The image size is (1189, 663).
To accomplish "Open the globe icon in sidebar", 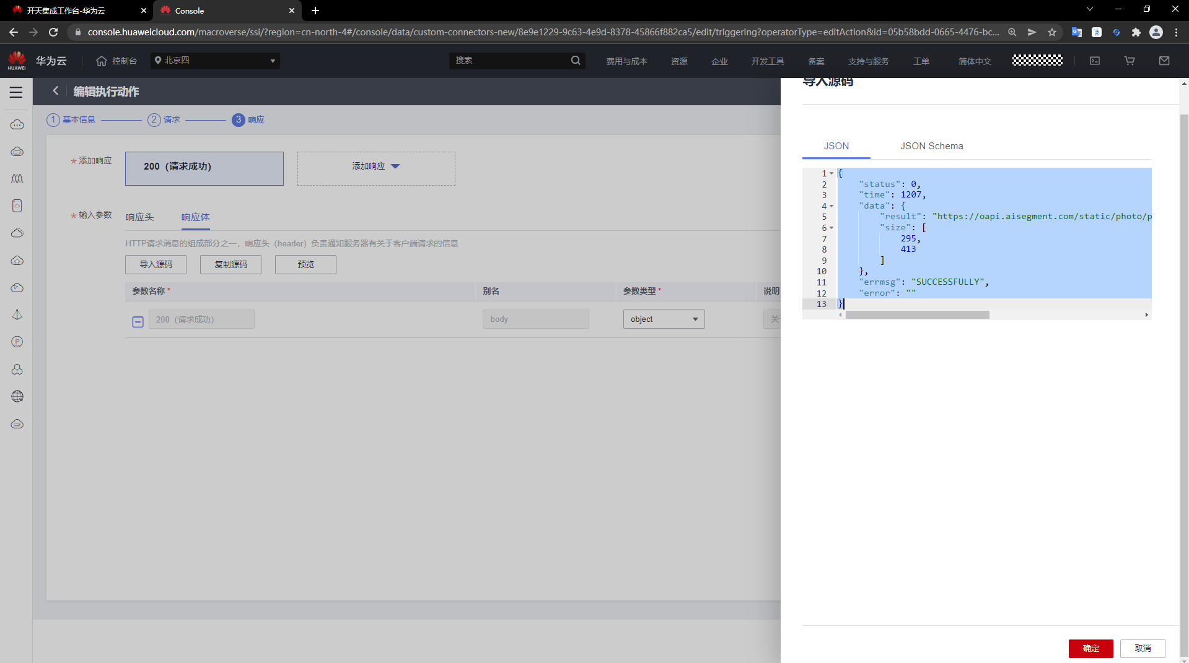I will tap(17, 396).
